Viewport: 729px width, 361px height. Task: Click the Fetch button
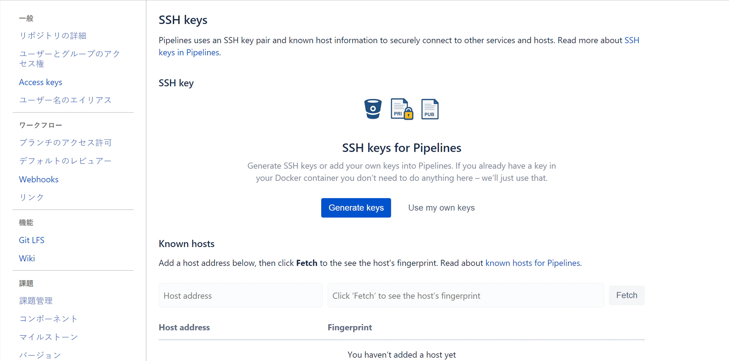tap(627, 295)
